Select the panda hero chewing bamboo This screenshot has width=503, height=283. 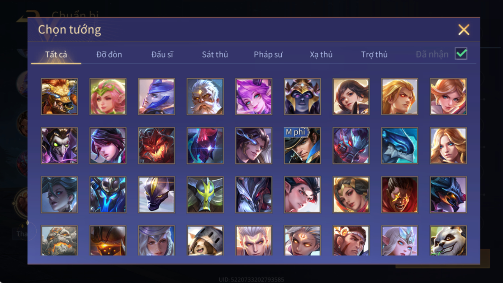pyautogui.click(x=448, y=241)
